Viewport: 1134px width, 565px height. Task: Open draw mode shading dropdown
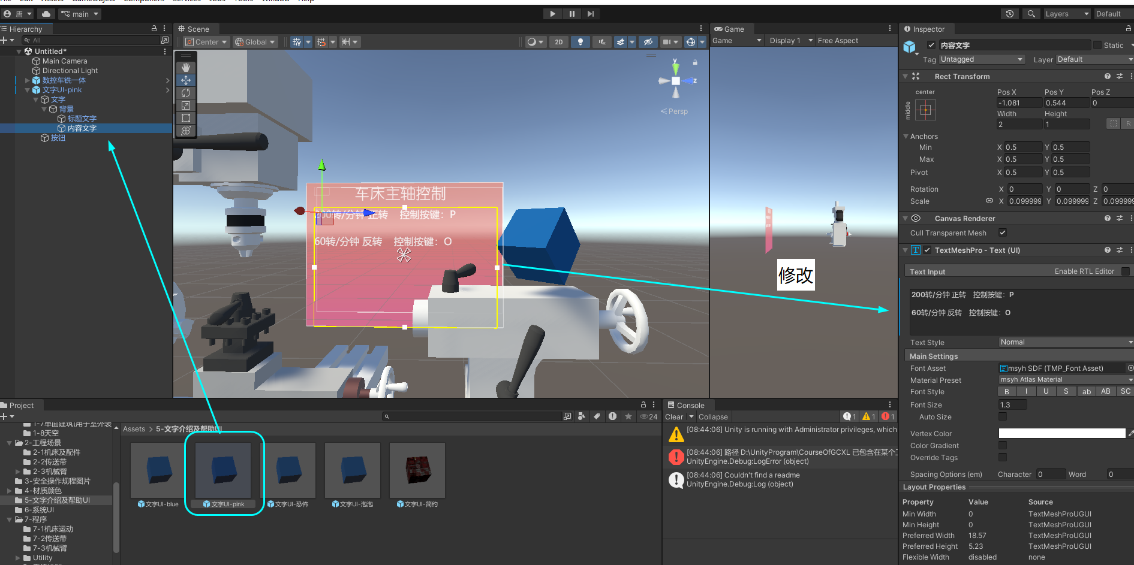(535, 42)
